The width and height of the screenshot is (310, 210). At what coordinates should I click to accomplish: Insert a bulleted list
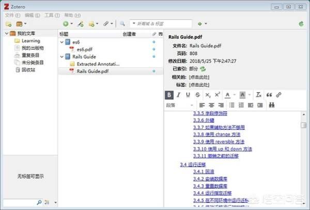231,106
